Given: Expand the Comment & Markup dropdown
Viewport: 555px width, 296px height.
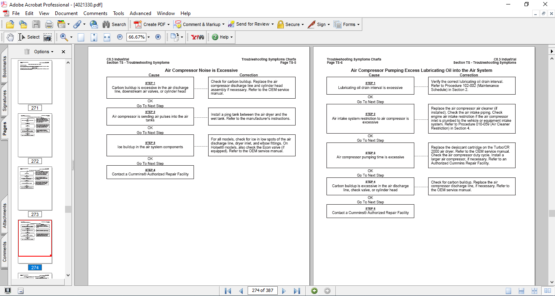Looking at the screenshot, I should 224,24.
